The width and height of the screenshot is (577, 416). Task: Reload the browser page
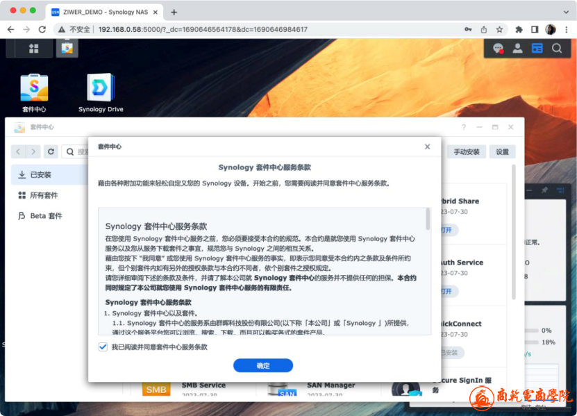pos(42,29)
